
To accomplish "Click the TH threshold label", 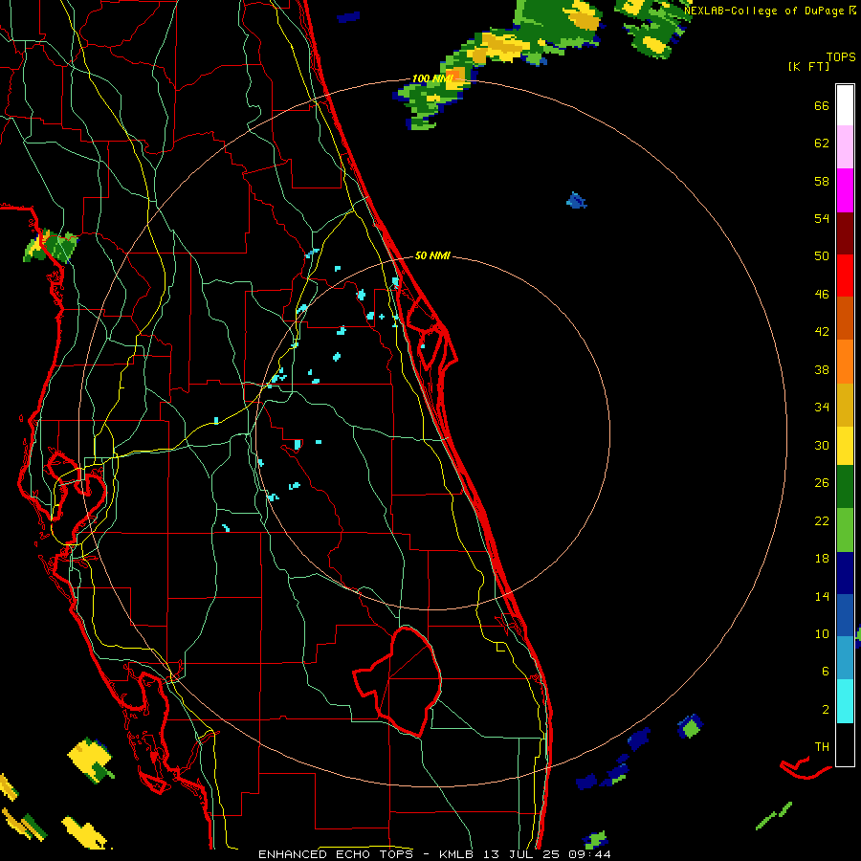I will 822,747.
